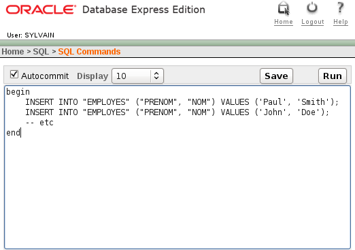Go to Home in the breadcrumb
Image resolution: width=355 pixels, height=250 pixels.
click(13, 52)
